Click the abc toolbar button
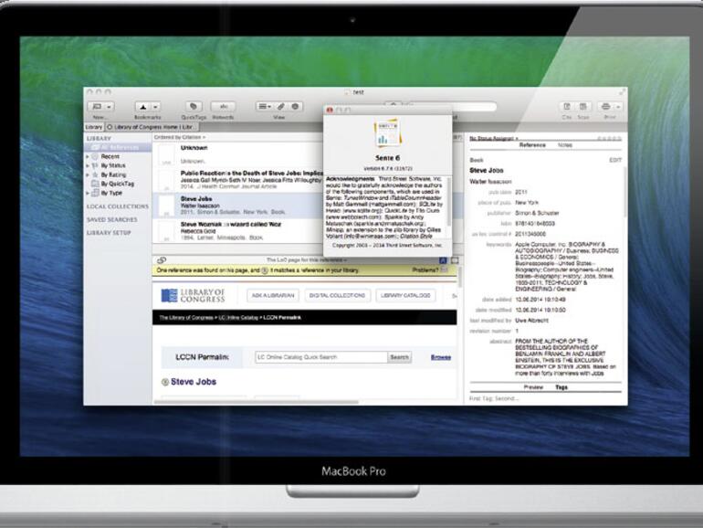 tap(224, 106)
